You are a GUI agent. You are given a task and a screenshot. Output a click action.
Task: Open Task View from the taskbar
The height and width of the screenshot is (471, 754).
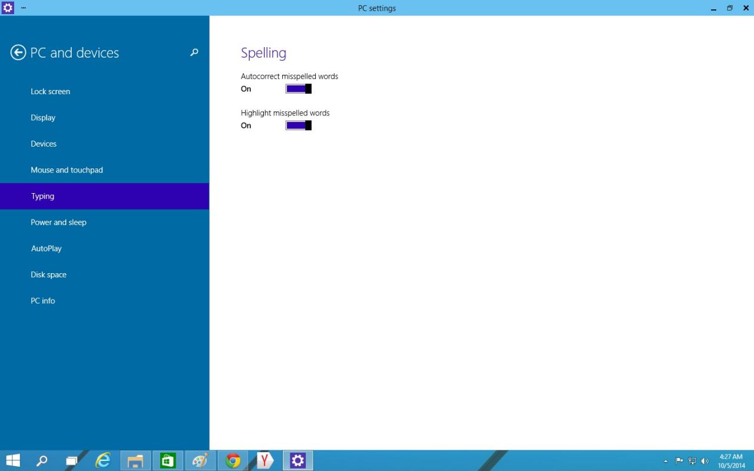(71, 460)
